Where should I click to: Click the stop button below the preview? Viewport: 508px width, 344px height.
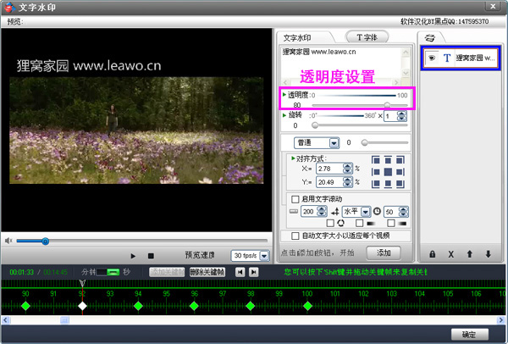coord(151,255)
